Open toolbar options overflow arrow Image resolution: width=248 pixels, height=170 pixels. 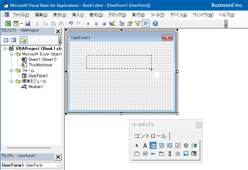[226, 24]
